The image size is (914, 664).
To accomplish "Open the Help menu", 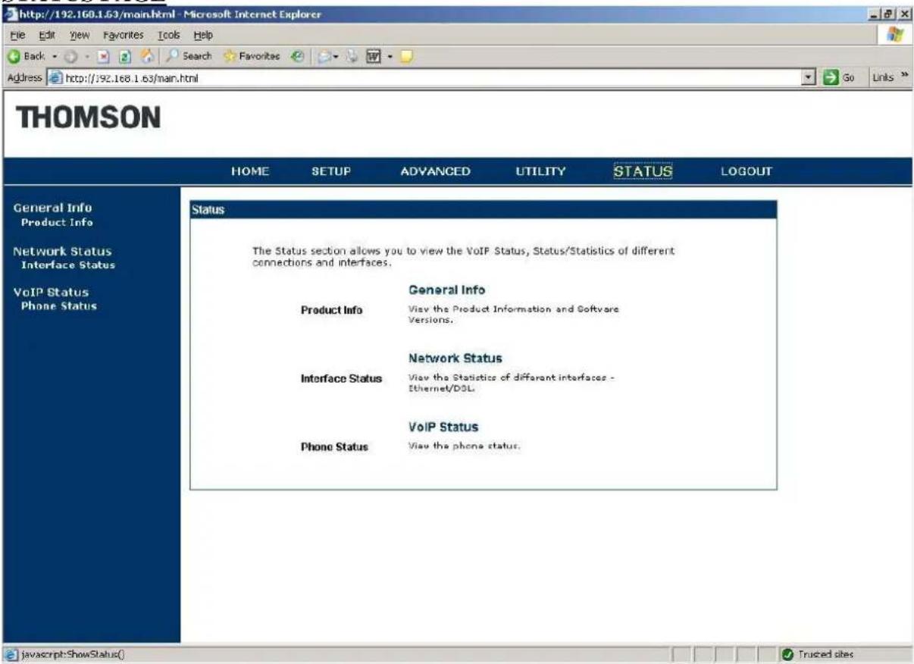I will pos(203,36).
